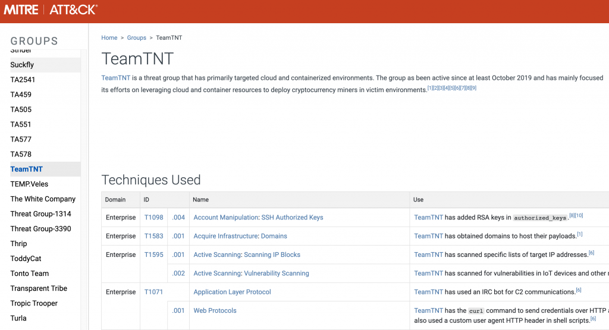The image size is (609, 330).
Task: Select The White Company group
Action: coord(43,199)
